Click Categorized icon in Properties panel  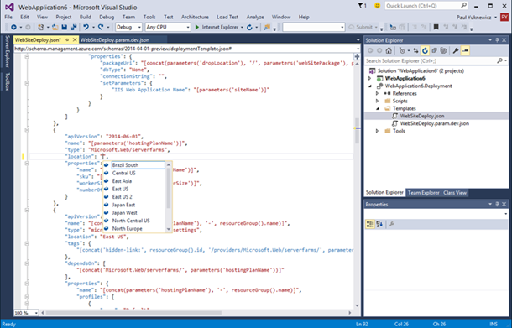click(370, 224)
